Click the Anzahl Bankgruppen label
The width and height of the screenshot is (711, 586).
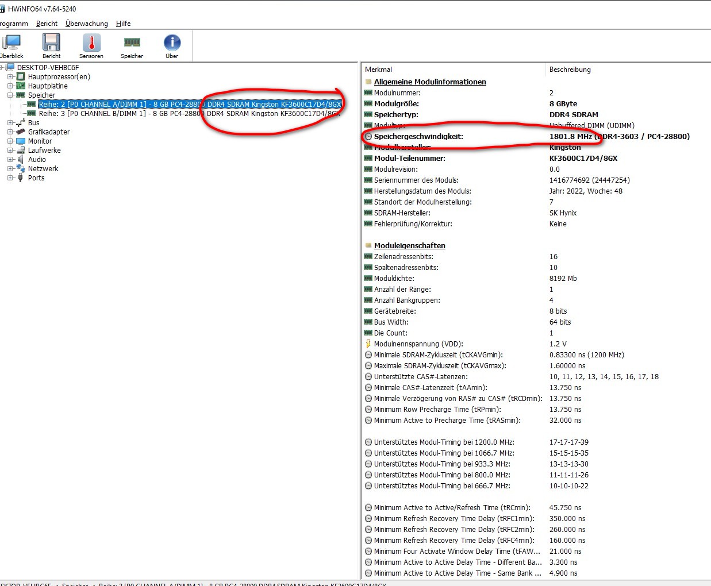point(407,300)
